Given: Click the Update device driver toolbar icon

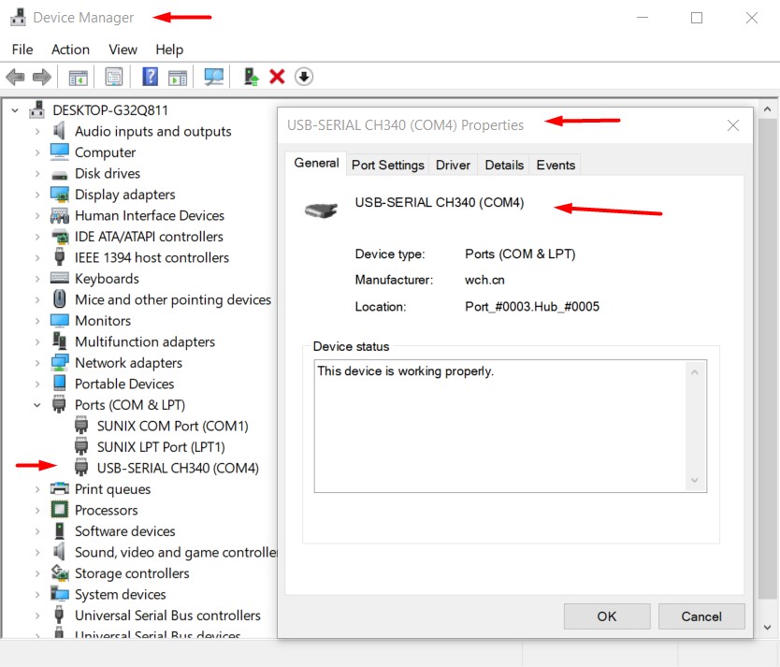Looking at the screenshot, I should pyautogui.click(x=251, y=77).
